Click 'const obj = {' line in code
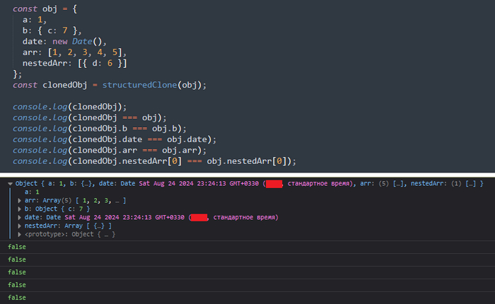495x304 pixels. [x=45, y=9]
